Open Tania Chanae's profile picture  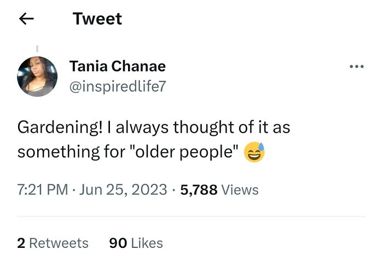(x=37, y=77)
